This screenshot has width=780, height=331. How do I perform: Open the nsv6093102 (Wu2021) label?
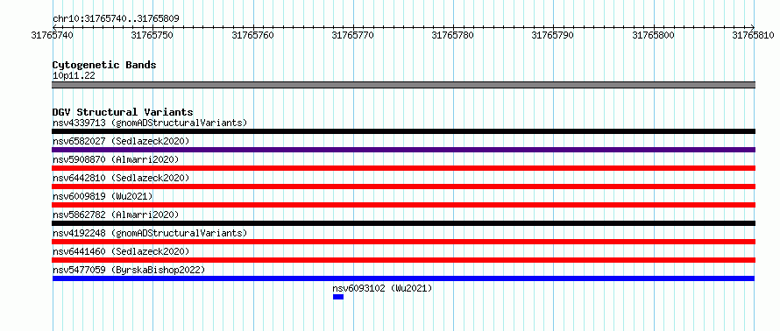click(x=382, y=288)
